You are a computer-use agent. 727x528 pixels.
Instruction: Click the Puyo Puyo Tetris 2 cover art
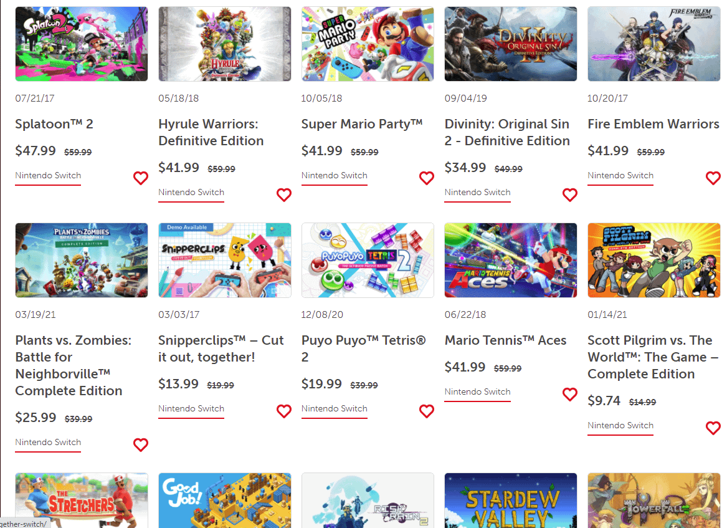(368, 261)
